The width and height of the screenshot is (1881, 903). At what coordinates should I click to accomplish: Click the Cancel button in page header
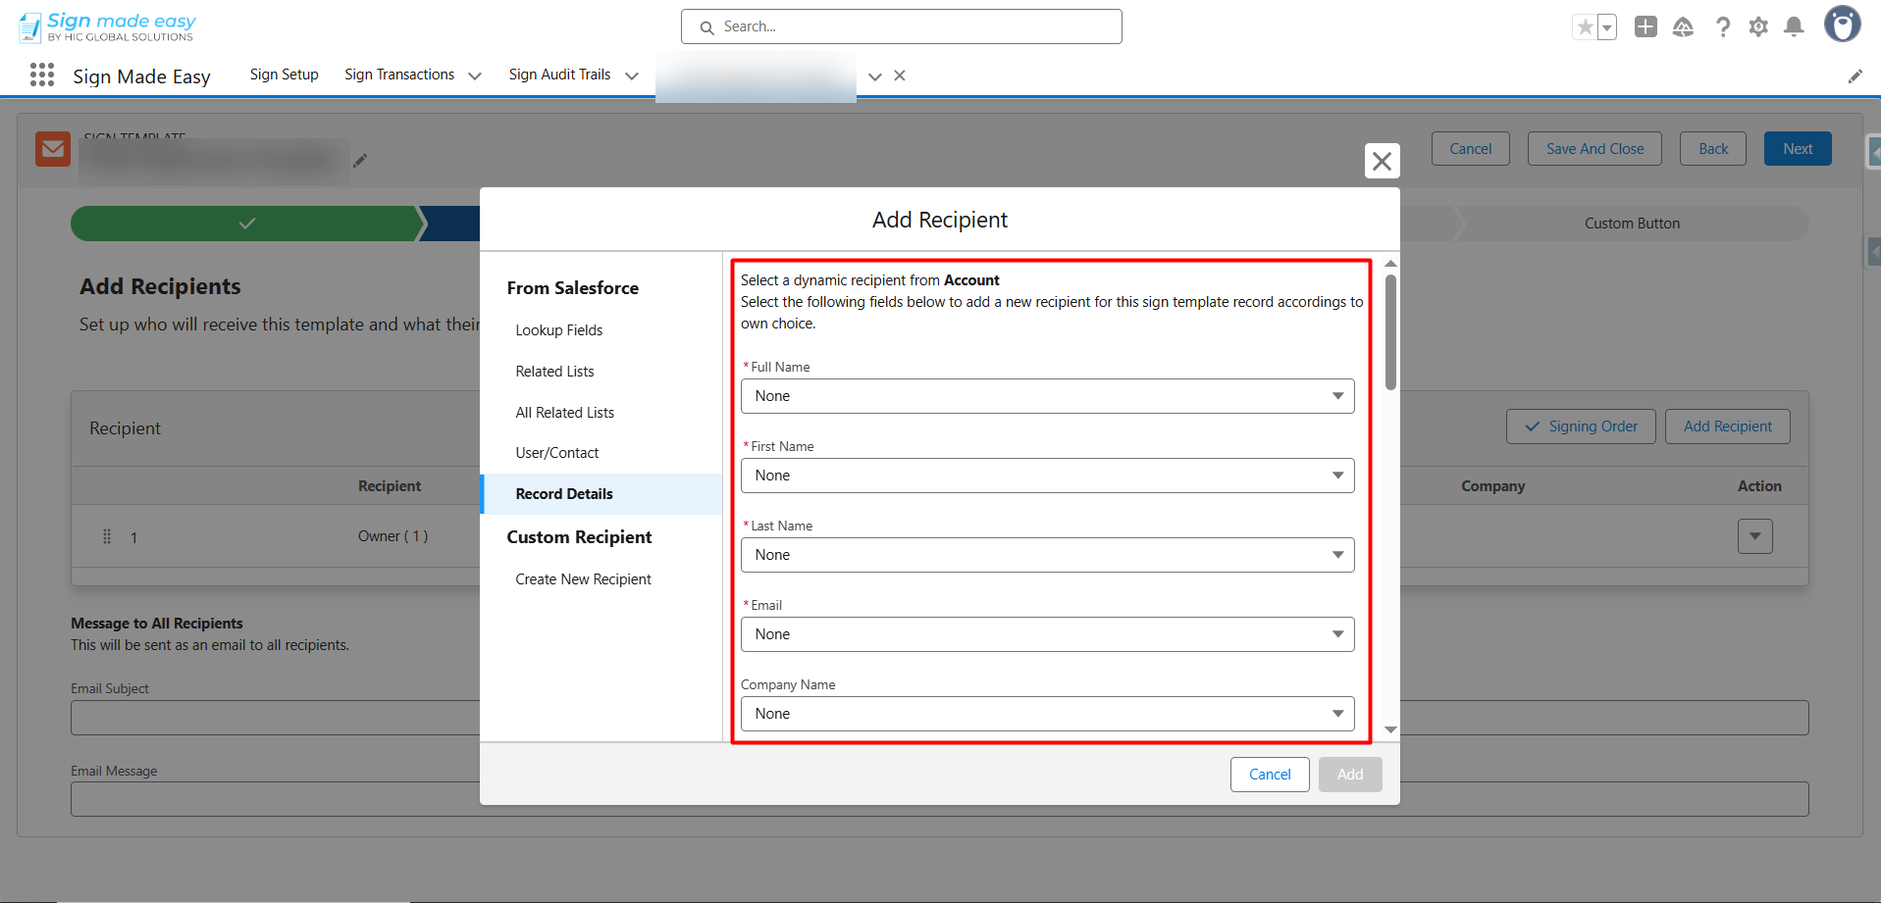point(1470,149)
